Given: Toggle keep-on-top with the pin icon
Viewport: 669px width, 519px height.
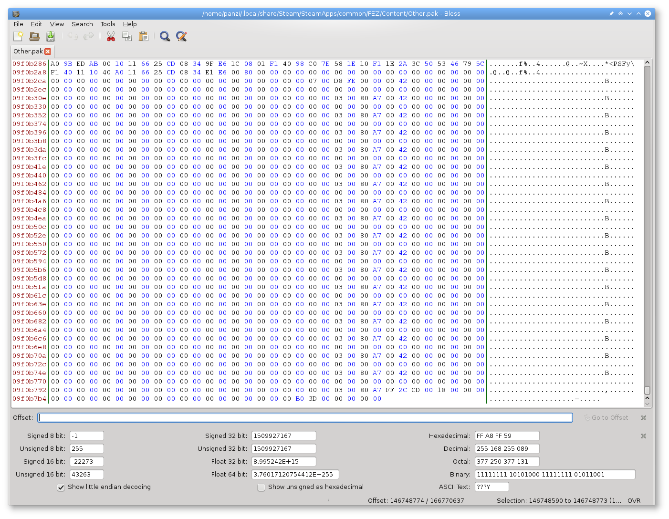Looking at the screenshot, I should [611, 13].
